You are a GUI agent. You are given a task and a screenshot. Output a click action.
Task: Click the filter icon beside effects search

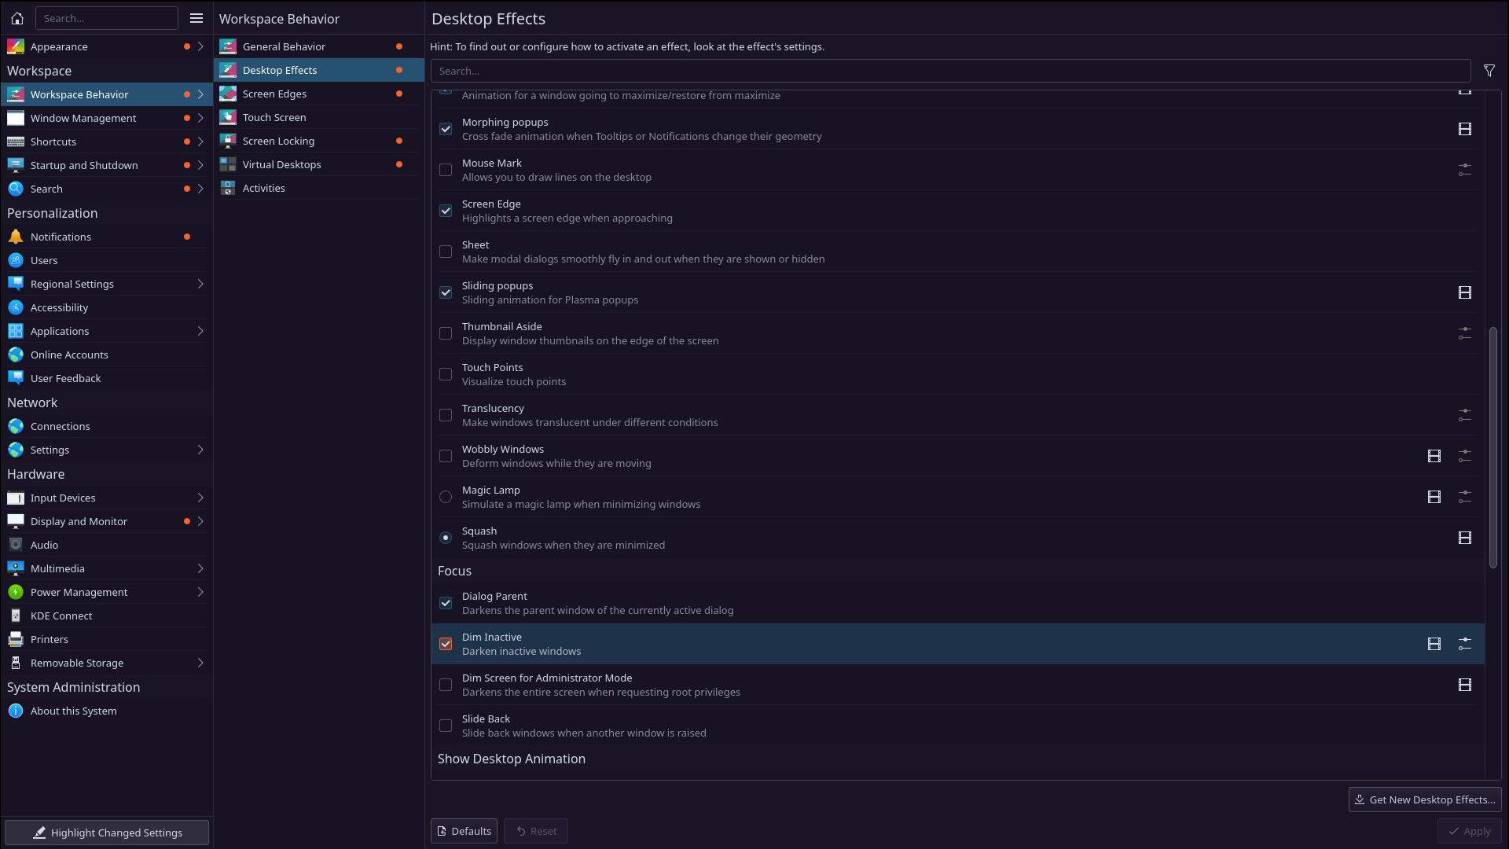tap(1489, 71)
